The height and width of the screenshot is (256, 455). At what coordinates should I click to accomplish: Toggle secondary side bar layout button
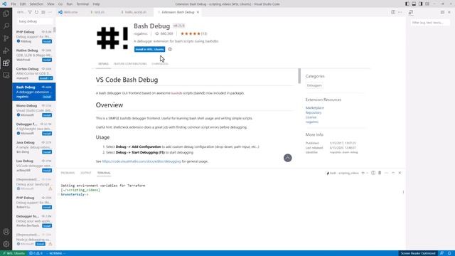point(420,4)
